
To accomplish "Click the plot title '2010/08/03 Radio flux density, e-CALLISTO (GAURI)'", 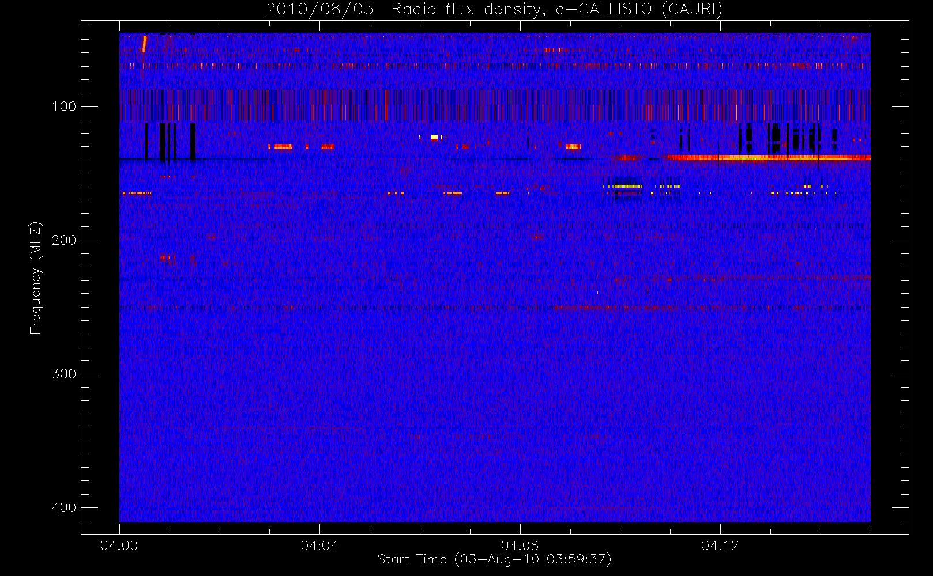I will click(x=494, y=10).
